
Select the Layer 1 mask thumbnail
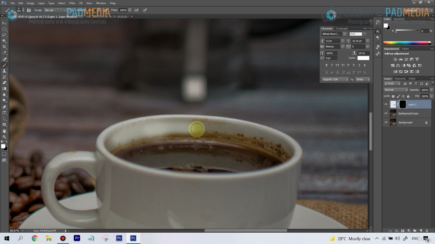(402, 104)
